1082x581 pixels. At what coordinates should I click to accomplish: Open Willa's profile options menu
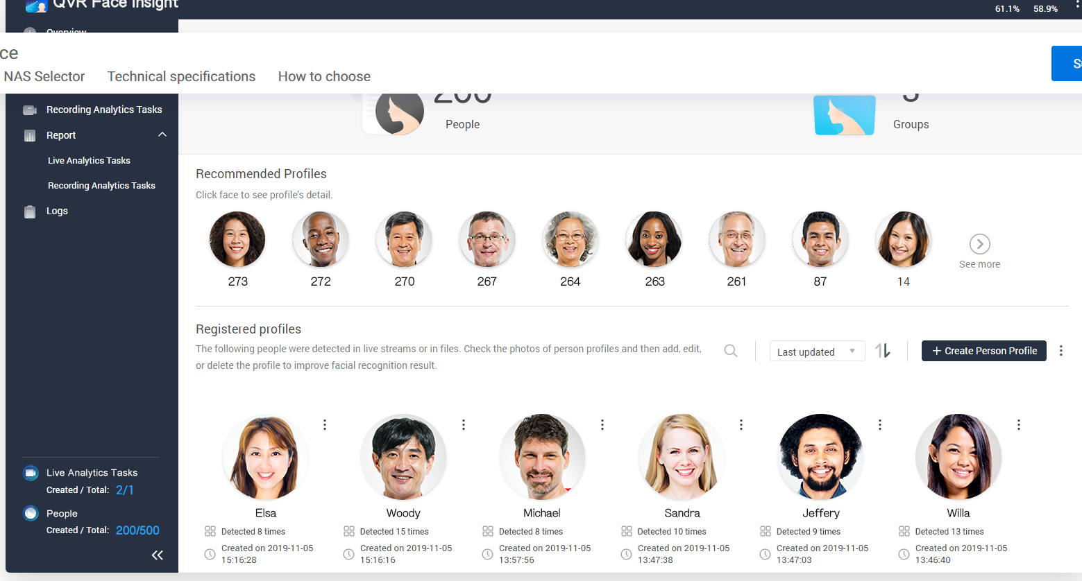(x=1018, y=424)
